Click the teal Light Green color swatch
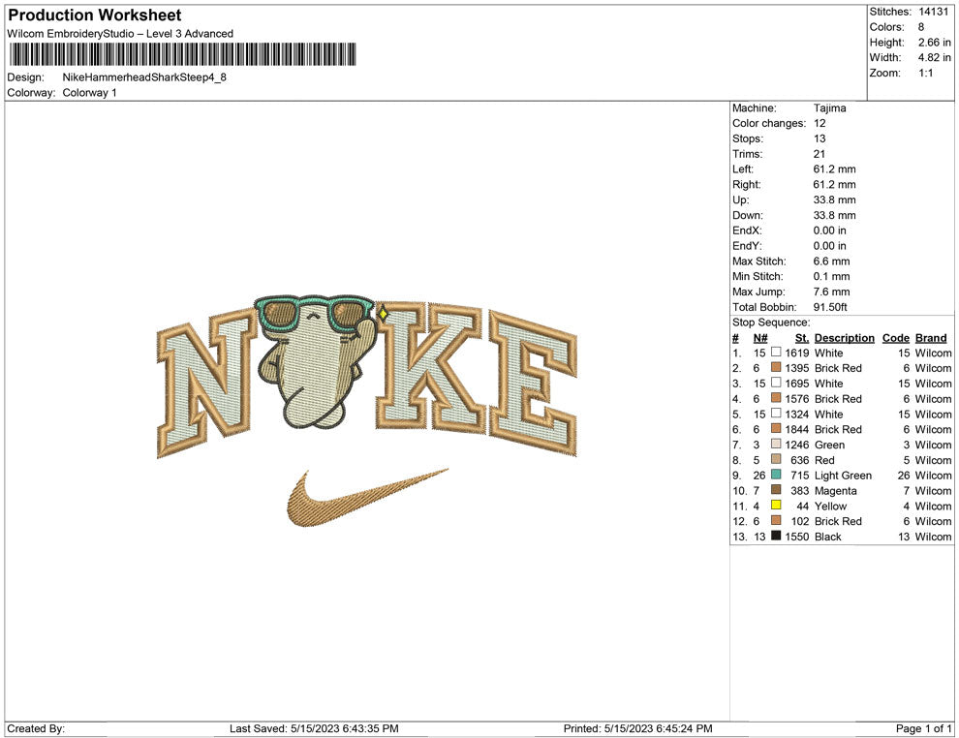 click(x=776, y=476)
